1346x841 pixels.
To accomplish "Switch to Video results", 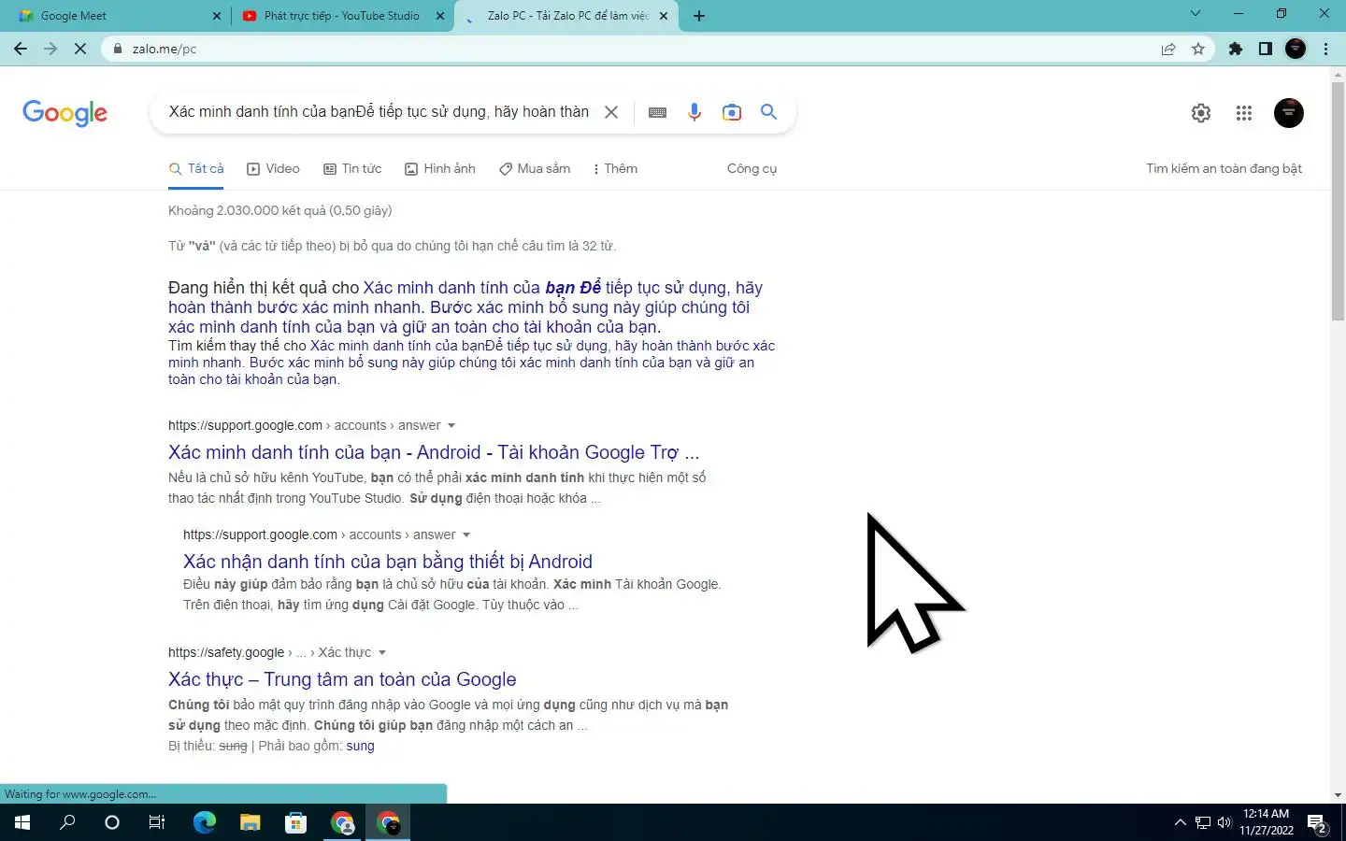I will (x=273, y=169).
